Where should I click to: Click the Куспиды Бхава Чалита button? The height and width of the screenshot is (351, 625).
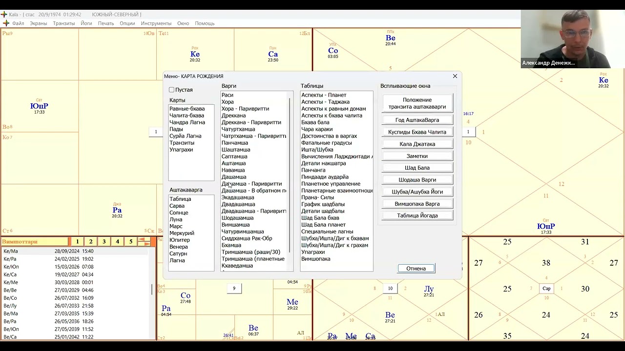coord(417,132)
